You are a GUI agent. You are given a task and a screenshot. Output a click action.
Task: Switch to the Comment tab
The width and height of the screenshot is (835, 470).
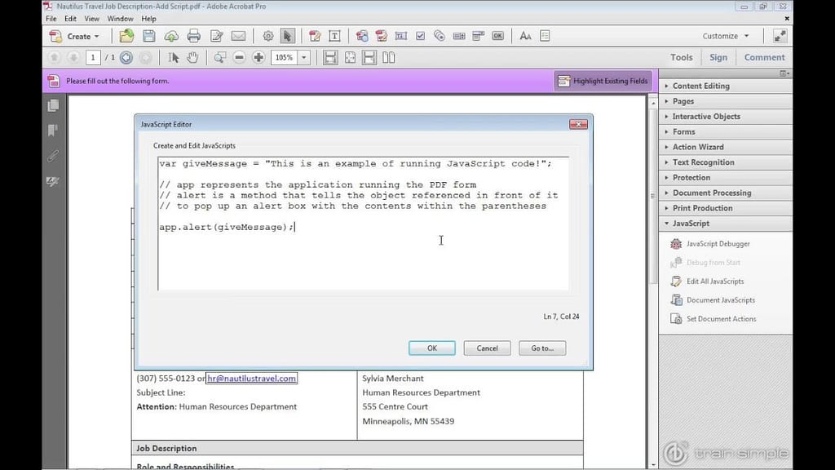pos(764,57)
